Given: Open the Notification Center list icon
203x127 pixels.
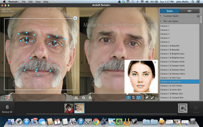Looking at the screenshot, I should click(x=198, y=2).
